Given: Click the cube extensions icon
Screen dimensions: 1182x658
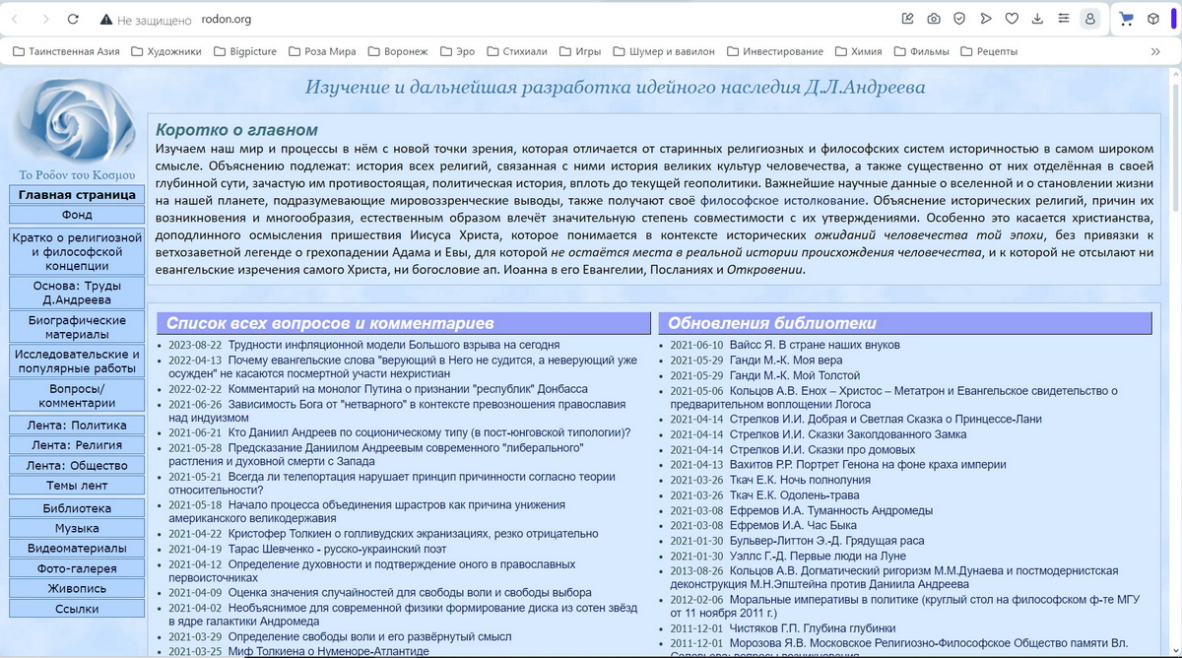Looking at the screenshot, I should coord(1153,19).
